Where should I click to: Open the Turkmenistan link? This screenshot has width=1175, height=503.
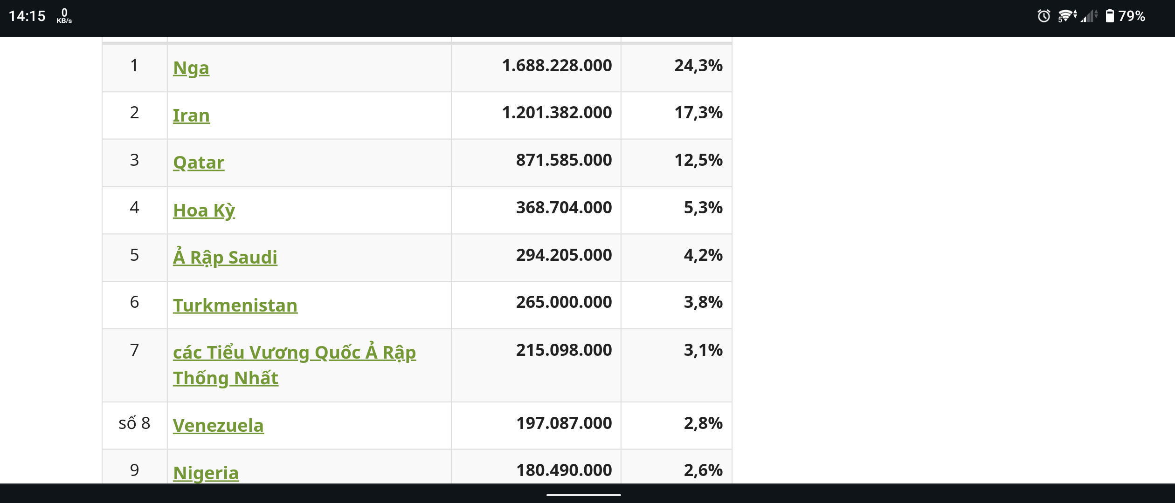coord(235,306)
